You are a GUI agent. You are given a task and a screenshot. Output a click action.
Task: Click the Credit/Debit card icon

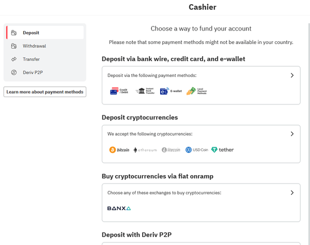(x=119, y=91)
